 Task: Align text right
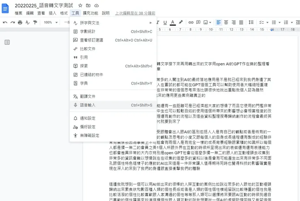tap(234, 23)
